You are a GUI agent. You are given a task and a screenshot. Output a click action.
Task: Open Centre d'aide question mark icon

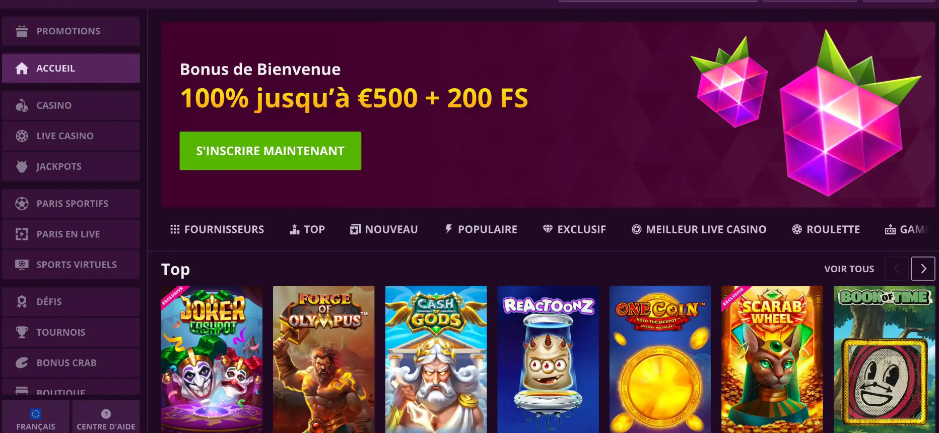(106, 414)
